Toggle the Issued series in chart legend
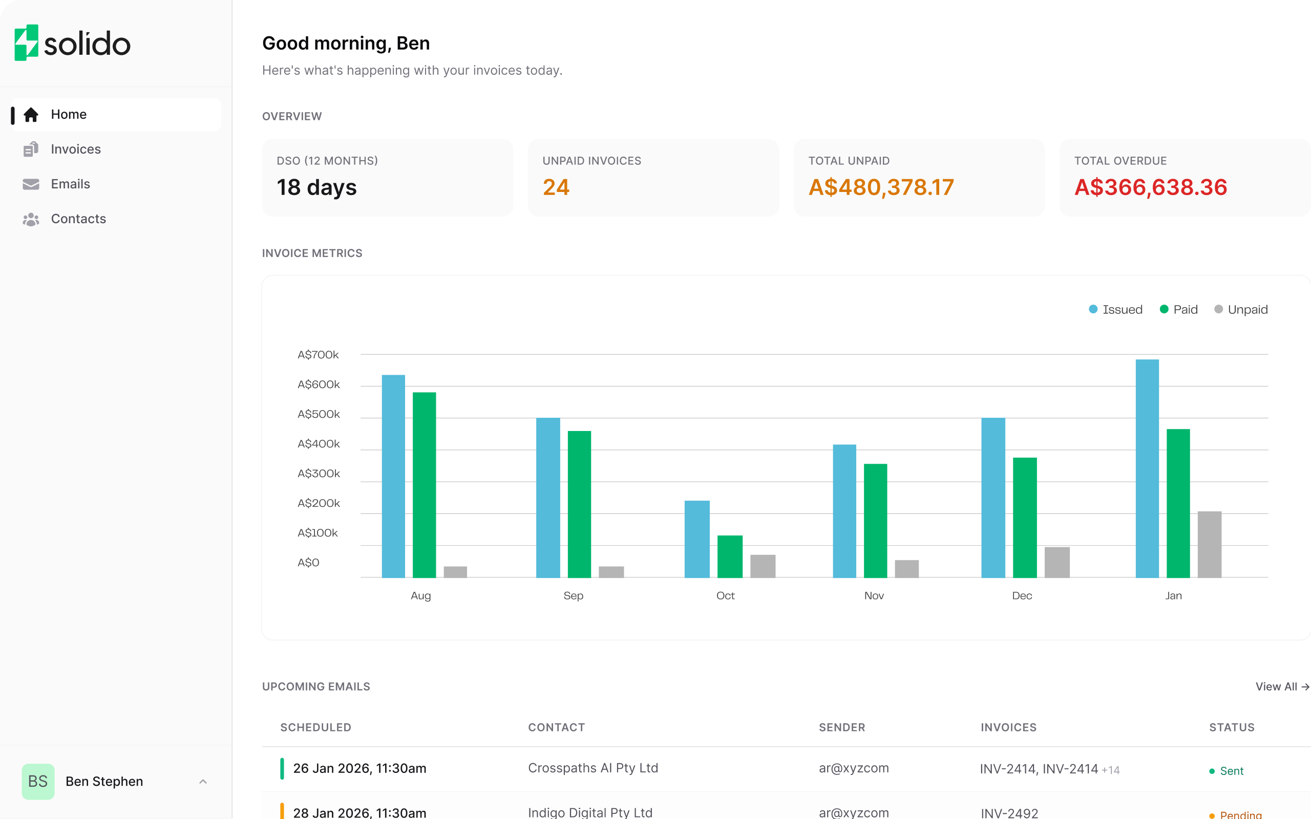The width and height of the screenshot is (1311, 819). (x=1115, y=309)
